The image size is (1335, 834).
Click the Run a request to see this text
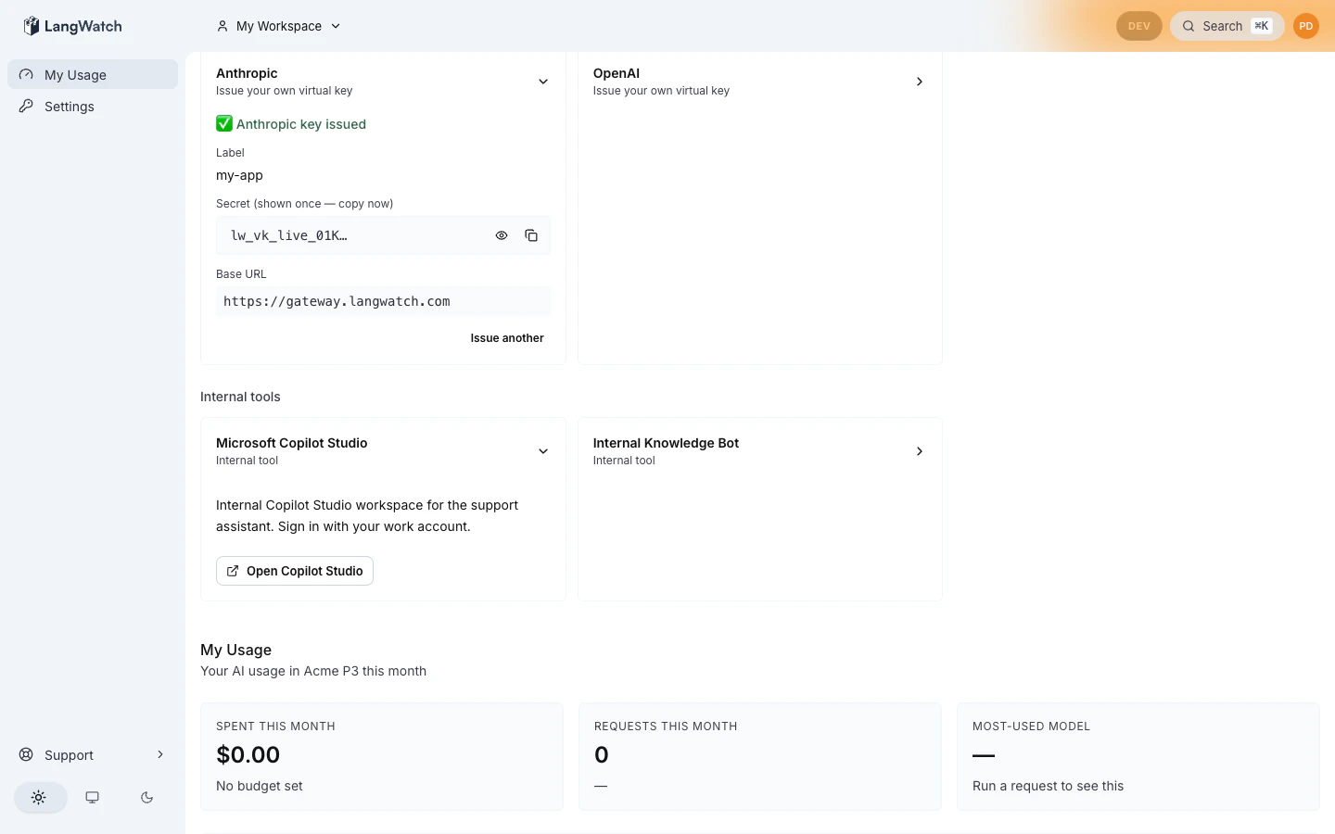tap(1048, 786)
